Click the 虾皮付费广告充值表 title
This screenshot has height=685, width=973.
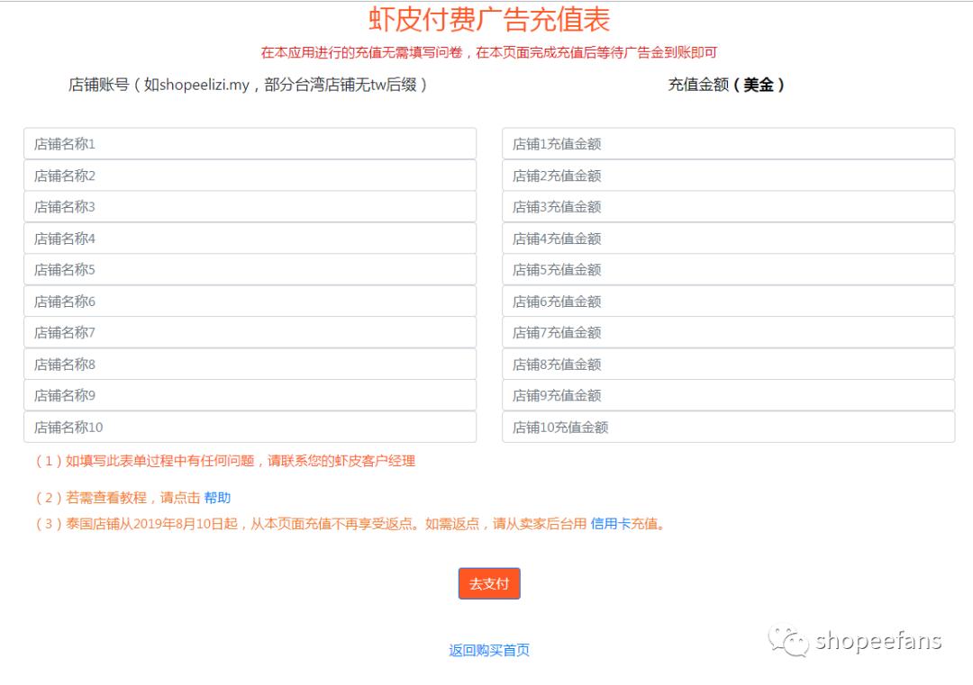click(489, 19)
